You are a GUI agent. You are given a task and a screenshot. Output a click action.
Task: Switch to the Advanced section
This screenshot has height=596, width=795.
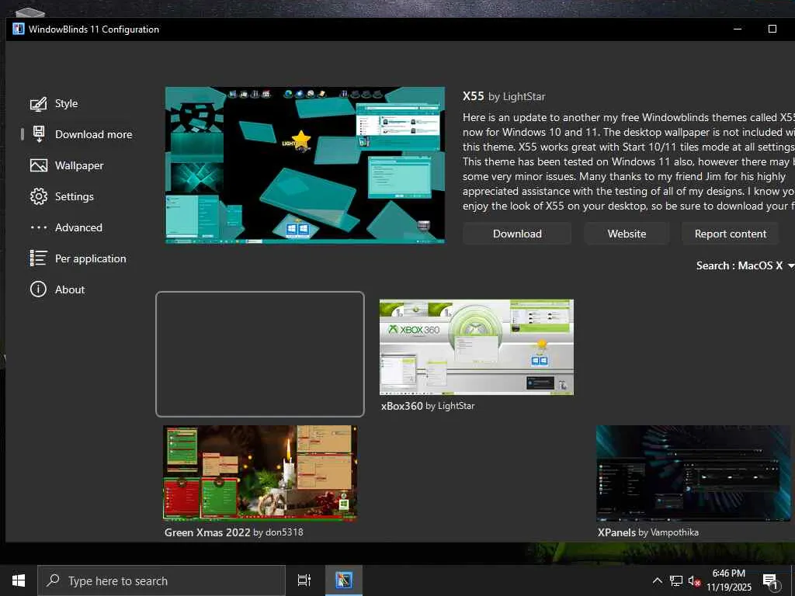point(78,227)
